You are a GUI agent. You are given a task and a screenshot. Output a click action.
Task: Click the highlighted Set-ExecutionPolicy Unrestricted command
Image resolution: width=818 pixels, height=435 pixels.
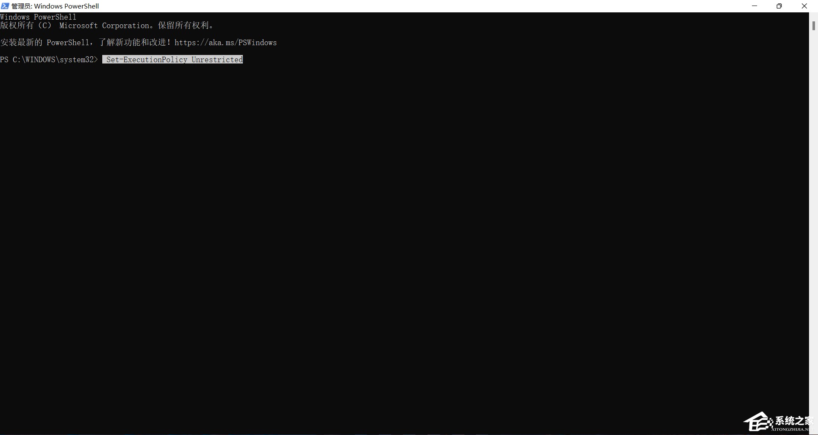173,60
